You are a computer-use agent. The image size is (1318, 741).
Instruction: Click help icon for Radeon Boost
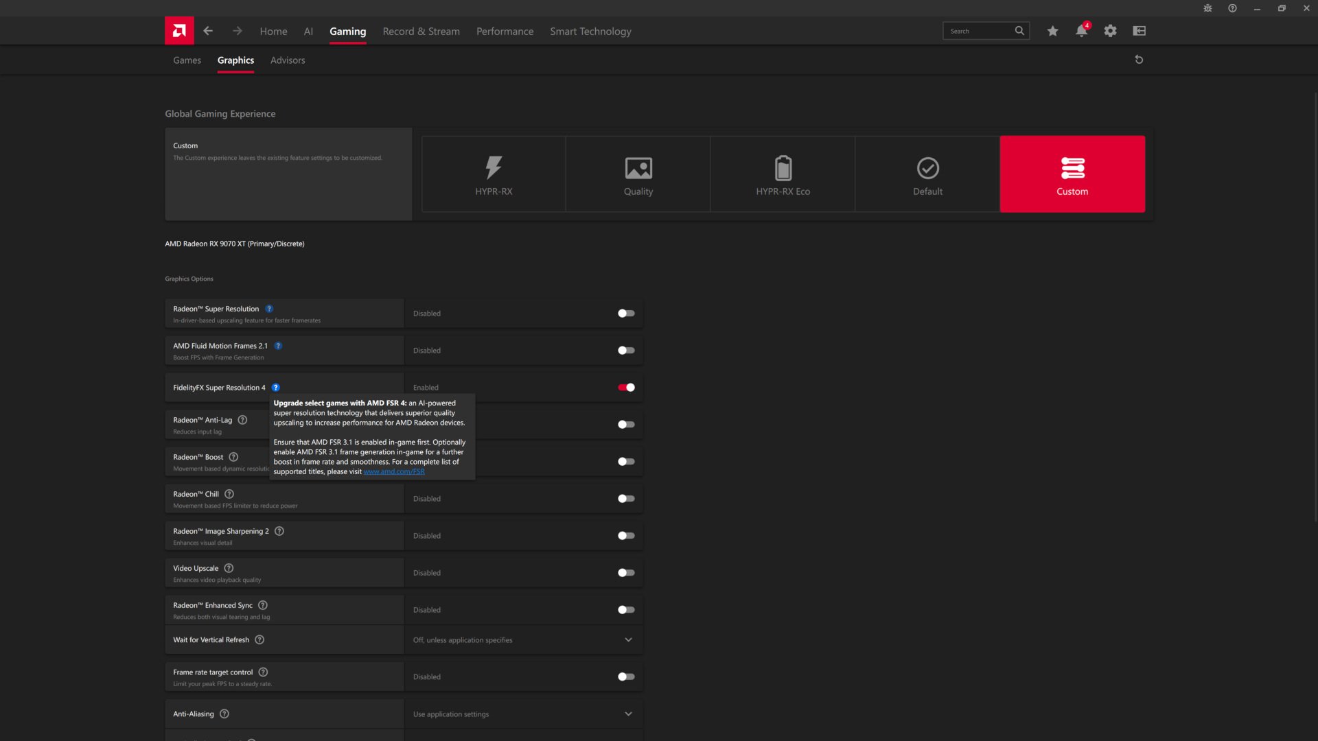click(233, 457)
